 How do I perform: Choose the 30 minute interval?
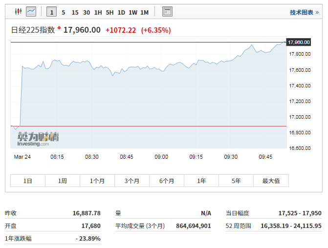pyautogui.click(x=87, y=12)
